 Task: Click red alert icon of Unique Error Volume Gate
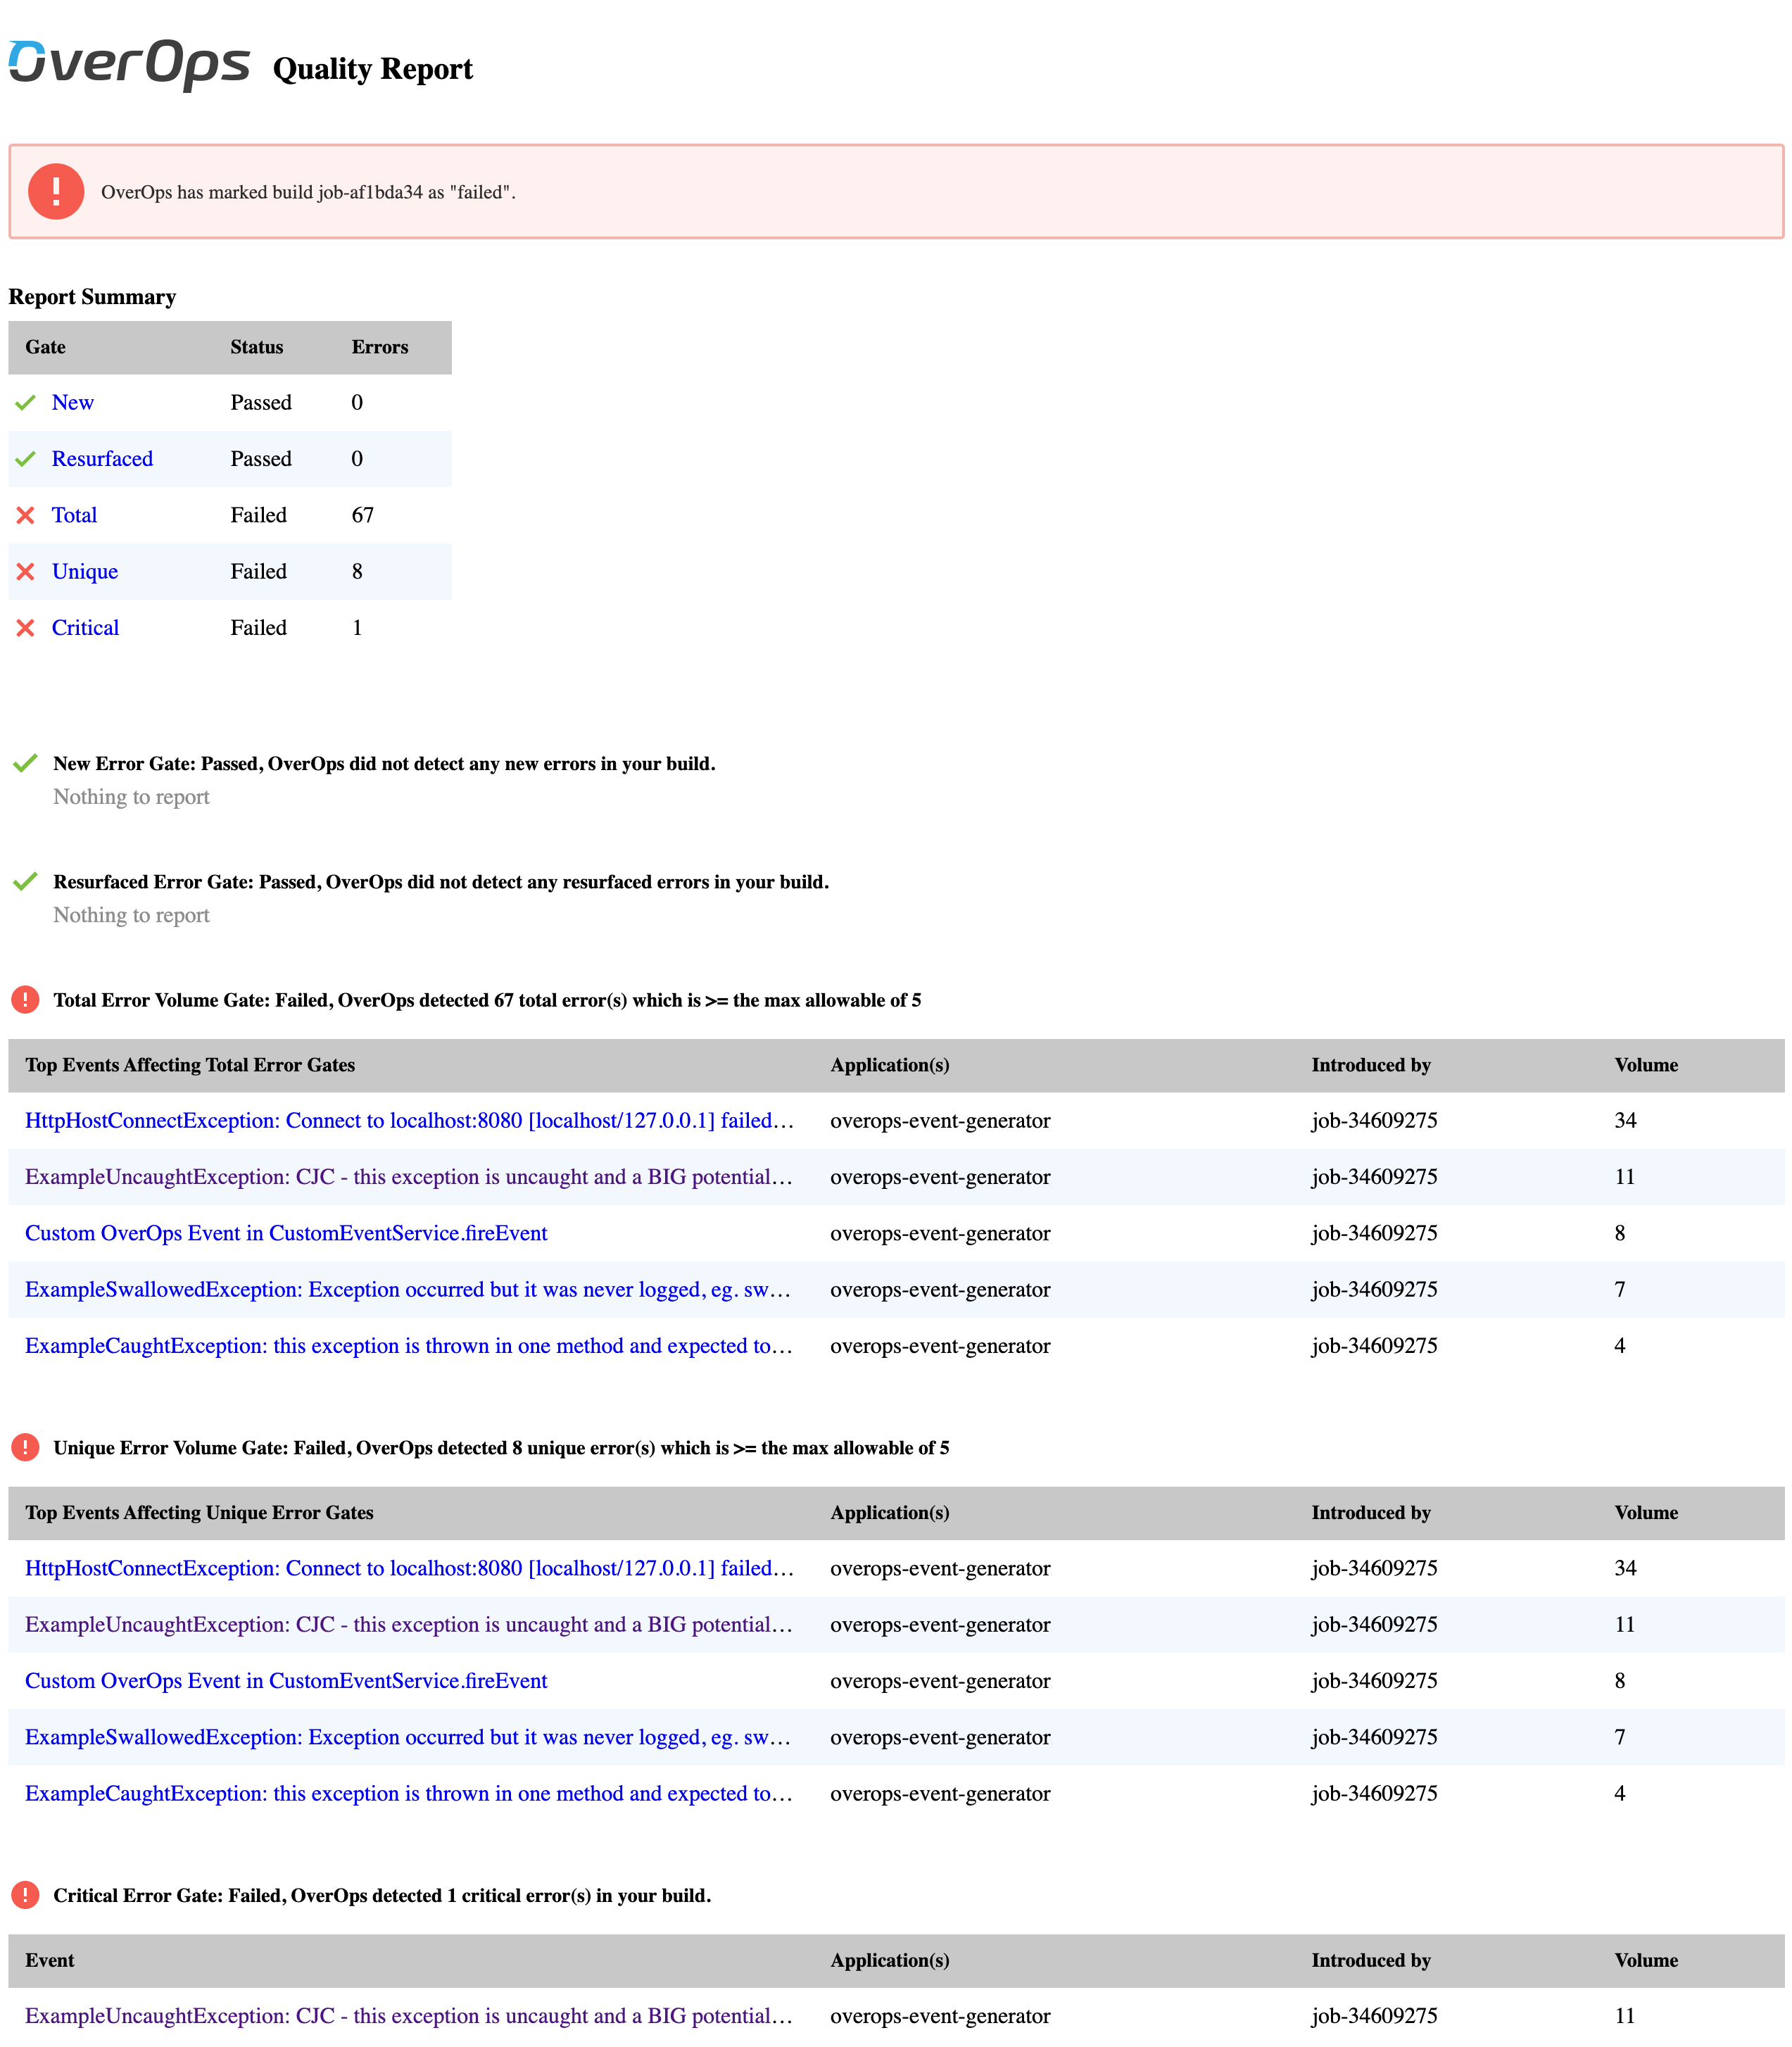tap(25, 1447)
